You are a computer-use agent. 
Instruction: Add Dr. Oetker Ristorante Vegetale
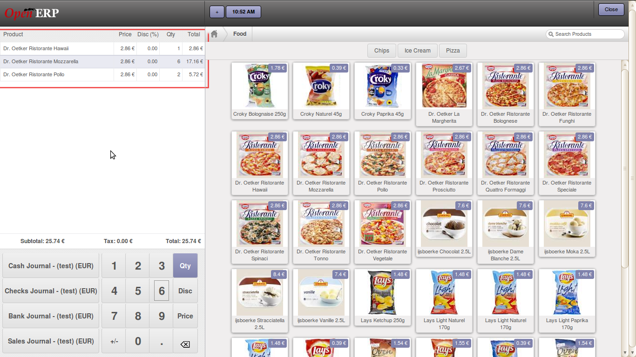pos(383,232)
